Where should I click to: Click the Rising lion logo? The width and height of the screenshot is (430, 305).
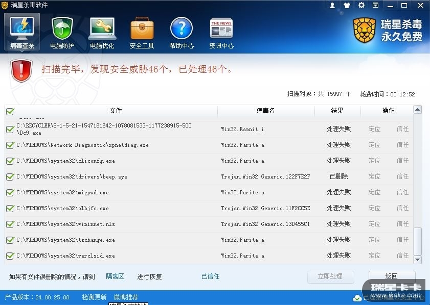pyautogui.click(x=364, y=30)
